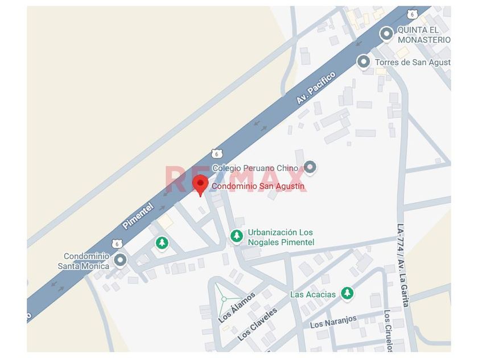Click the Colegio Peruano Chino text label
The width and height of the screenshot is (478, 358).
pyautogui.click(x=255, y=168)
